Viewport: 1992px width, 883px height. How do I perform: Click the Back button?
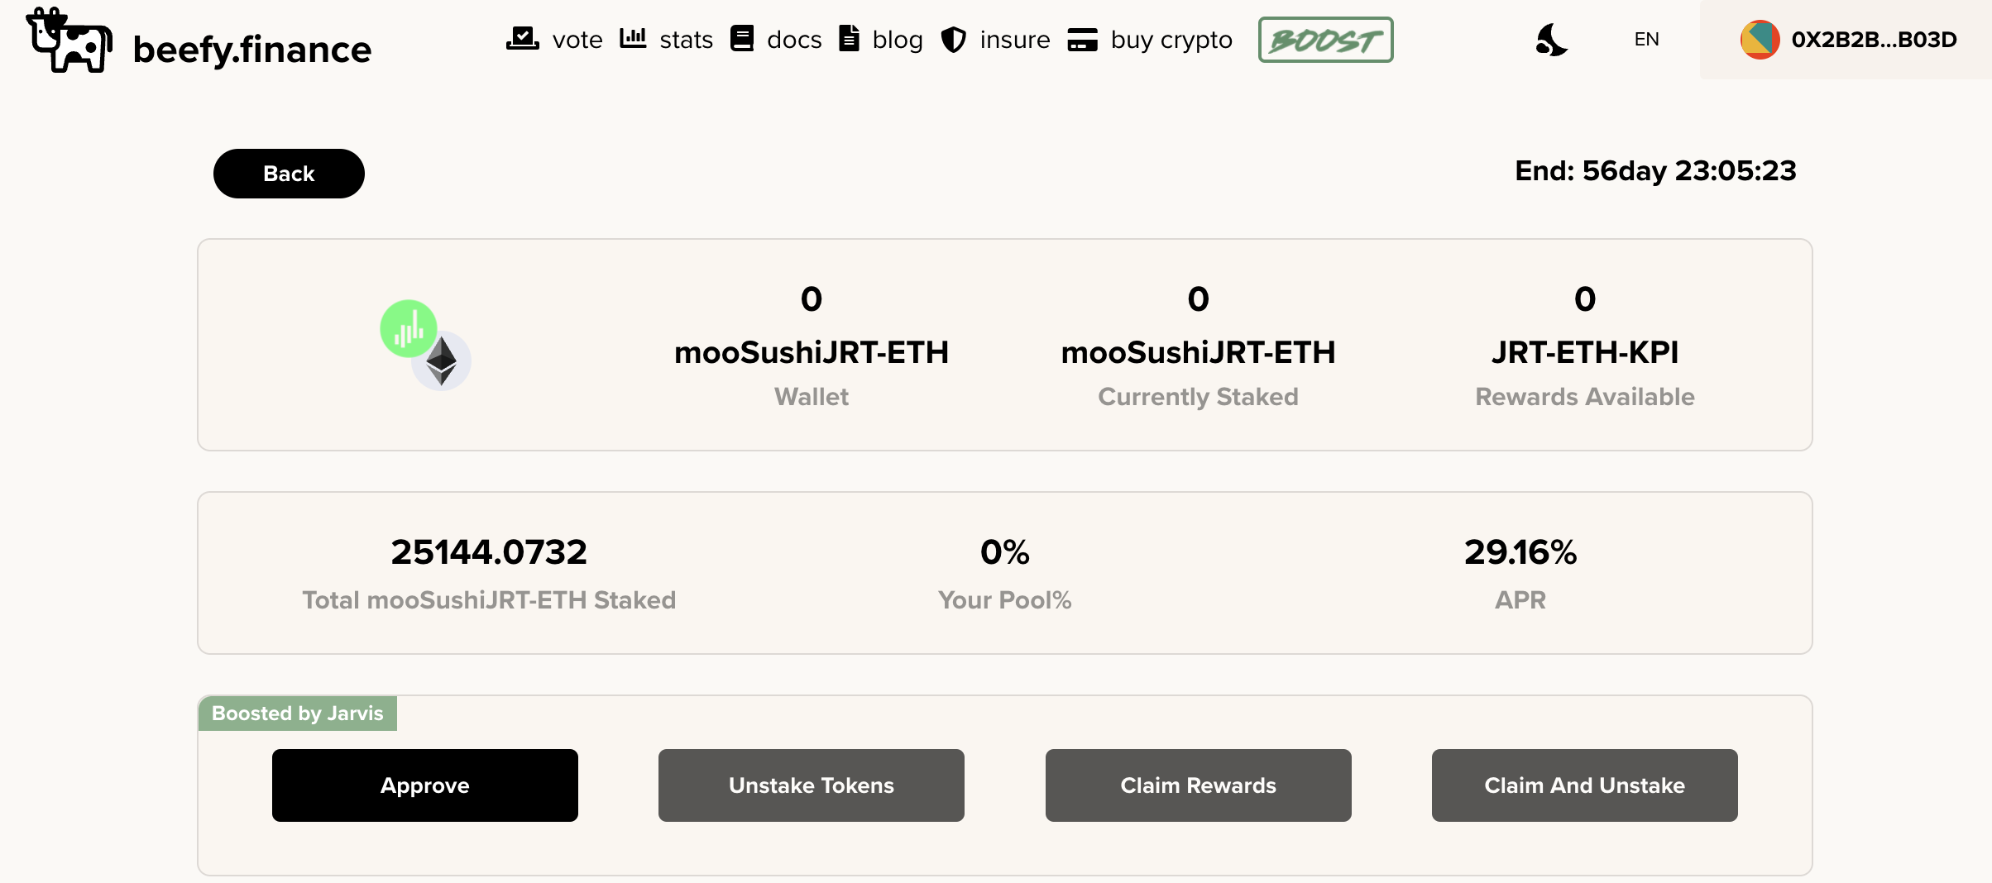[289, 173]
